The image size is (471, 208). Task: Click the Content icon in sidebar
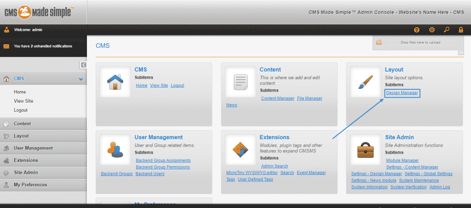pyautogui.click(x=6, y=124)
